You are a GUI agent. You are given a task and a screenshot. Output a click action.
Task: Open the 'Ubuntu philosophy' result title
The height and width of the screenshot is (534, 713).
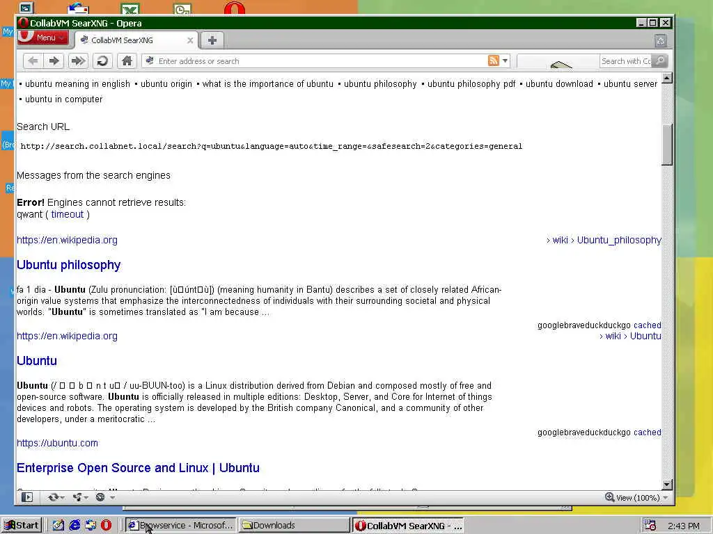point(69,265)
